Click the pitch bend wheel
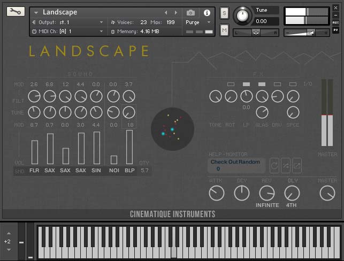Screen dimensions: 344x261 coord(21,241)
